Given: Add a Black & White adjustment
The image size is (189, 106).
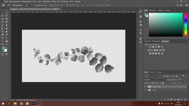Looking at the screenshot, I should (x=154, y=50).
